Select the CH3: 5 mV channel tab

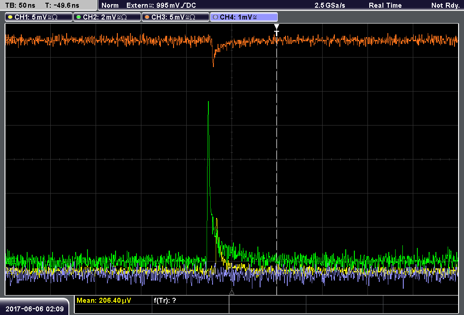click(x=175, y=17)
